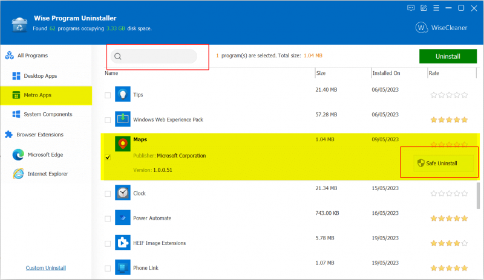Screen dimensions: 484x280
Task: Click the Power Automate app icon
Action: tap(123, 218)
